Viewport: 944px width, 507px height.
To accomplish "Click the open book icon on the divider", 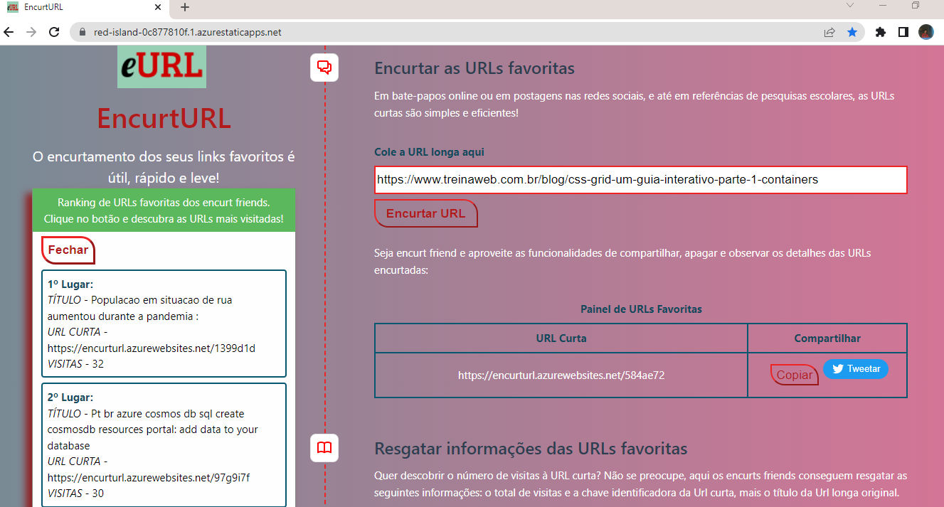I will click(324, 448).
